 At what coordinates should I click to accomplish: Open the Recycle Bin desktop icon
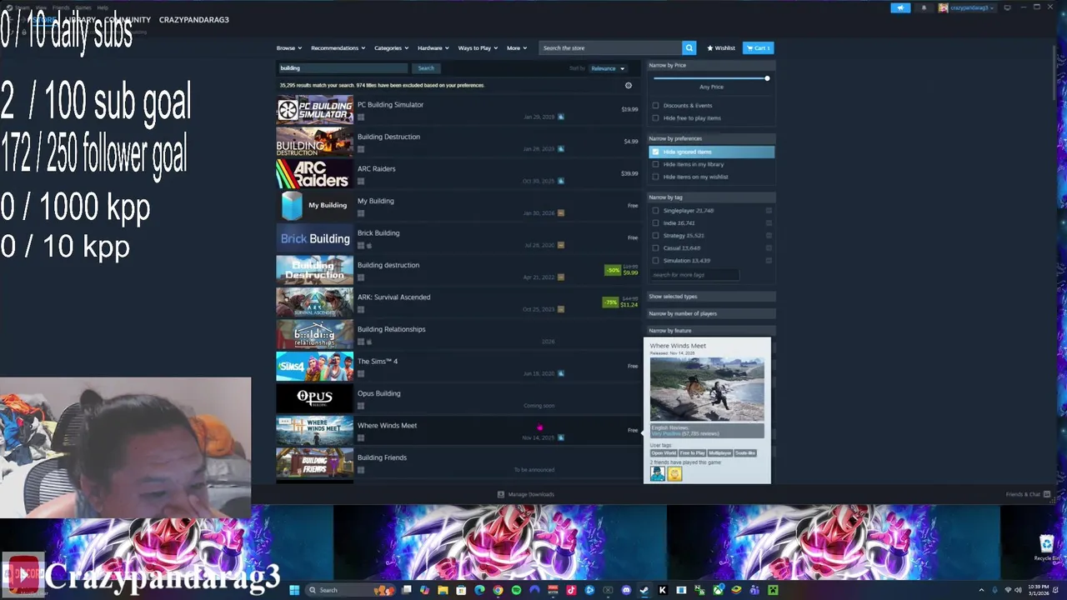pos(1047,547)
